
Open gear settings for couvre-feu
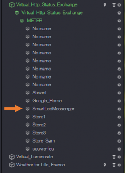[x=119, y=149]
